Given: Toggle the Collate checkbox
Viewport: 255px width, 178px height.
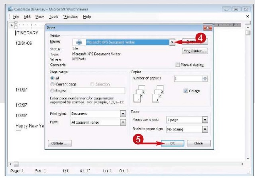Looking at the screenshot, I should click(x=186, y=91).
